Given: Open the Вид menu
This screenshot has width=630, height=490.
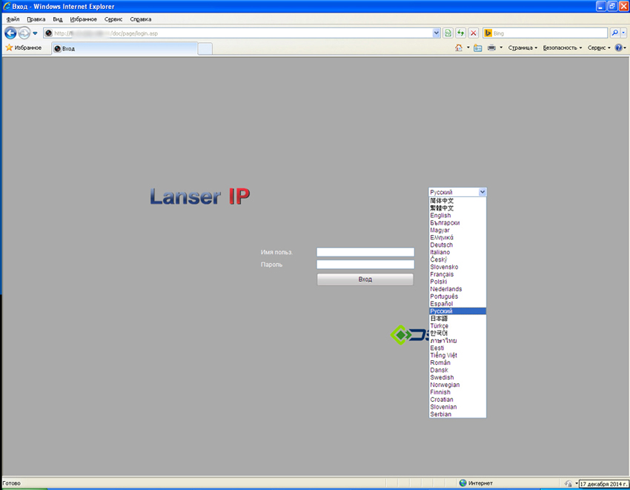Looking at the screenshot, I should pos(58,19).
